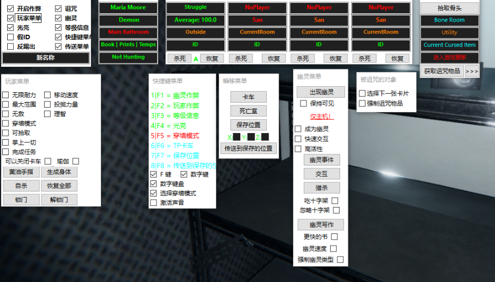The image size is (495, 282).
Task: Click the 恢复全部 button
Action: pos(59,186)
